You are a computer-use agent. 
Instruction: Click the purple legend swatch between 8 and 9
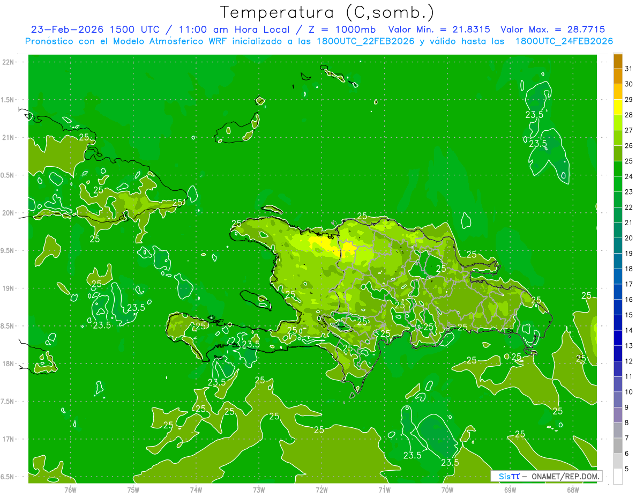(x=618, y=415)
